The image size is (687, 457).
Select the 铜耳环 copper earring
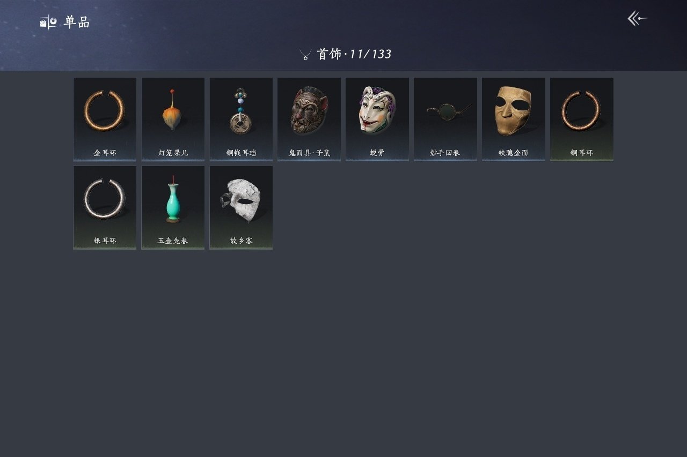tap(582, 119)
